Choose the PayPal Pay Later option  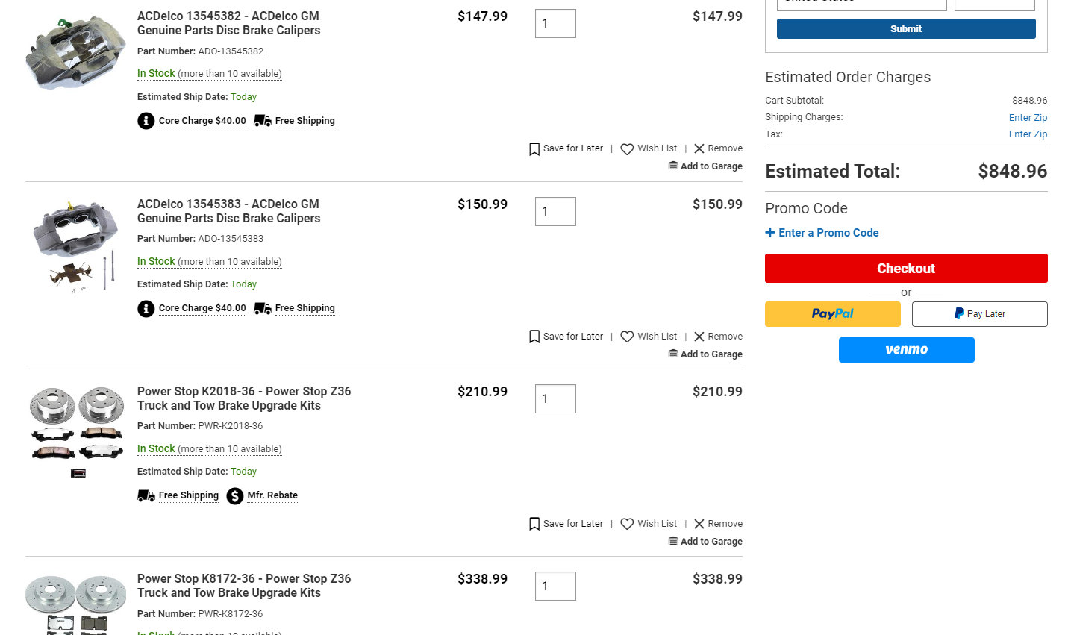[x=980, y=314]
